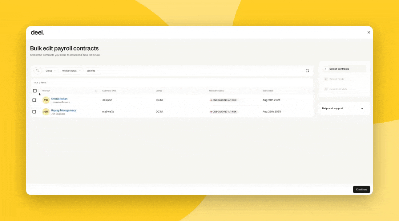Image resolution: width=399 pixels, height=221 pixels.
Task: Go to the Select fields step
Action: click(337, 79)
